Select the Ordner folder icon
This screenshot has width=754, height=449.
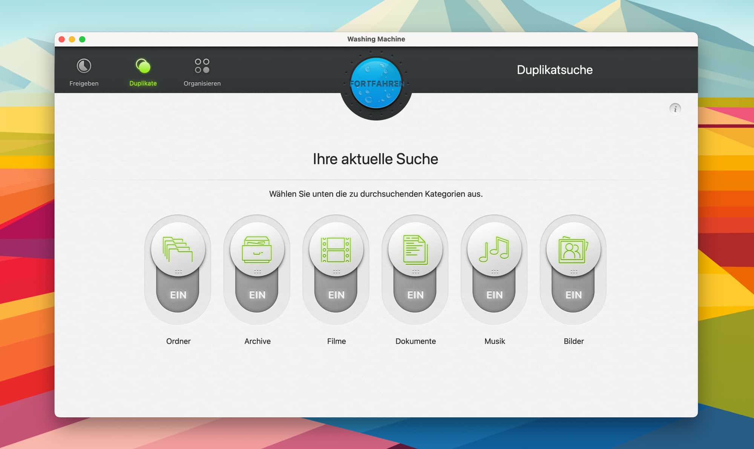click(x=178, y=249)
